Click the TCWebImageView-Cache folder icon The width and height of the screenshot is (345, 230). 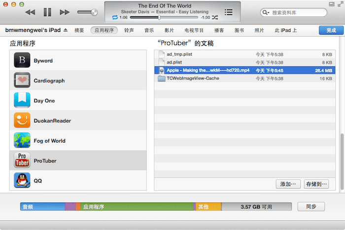(162, 78)
